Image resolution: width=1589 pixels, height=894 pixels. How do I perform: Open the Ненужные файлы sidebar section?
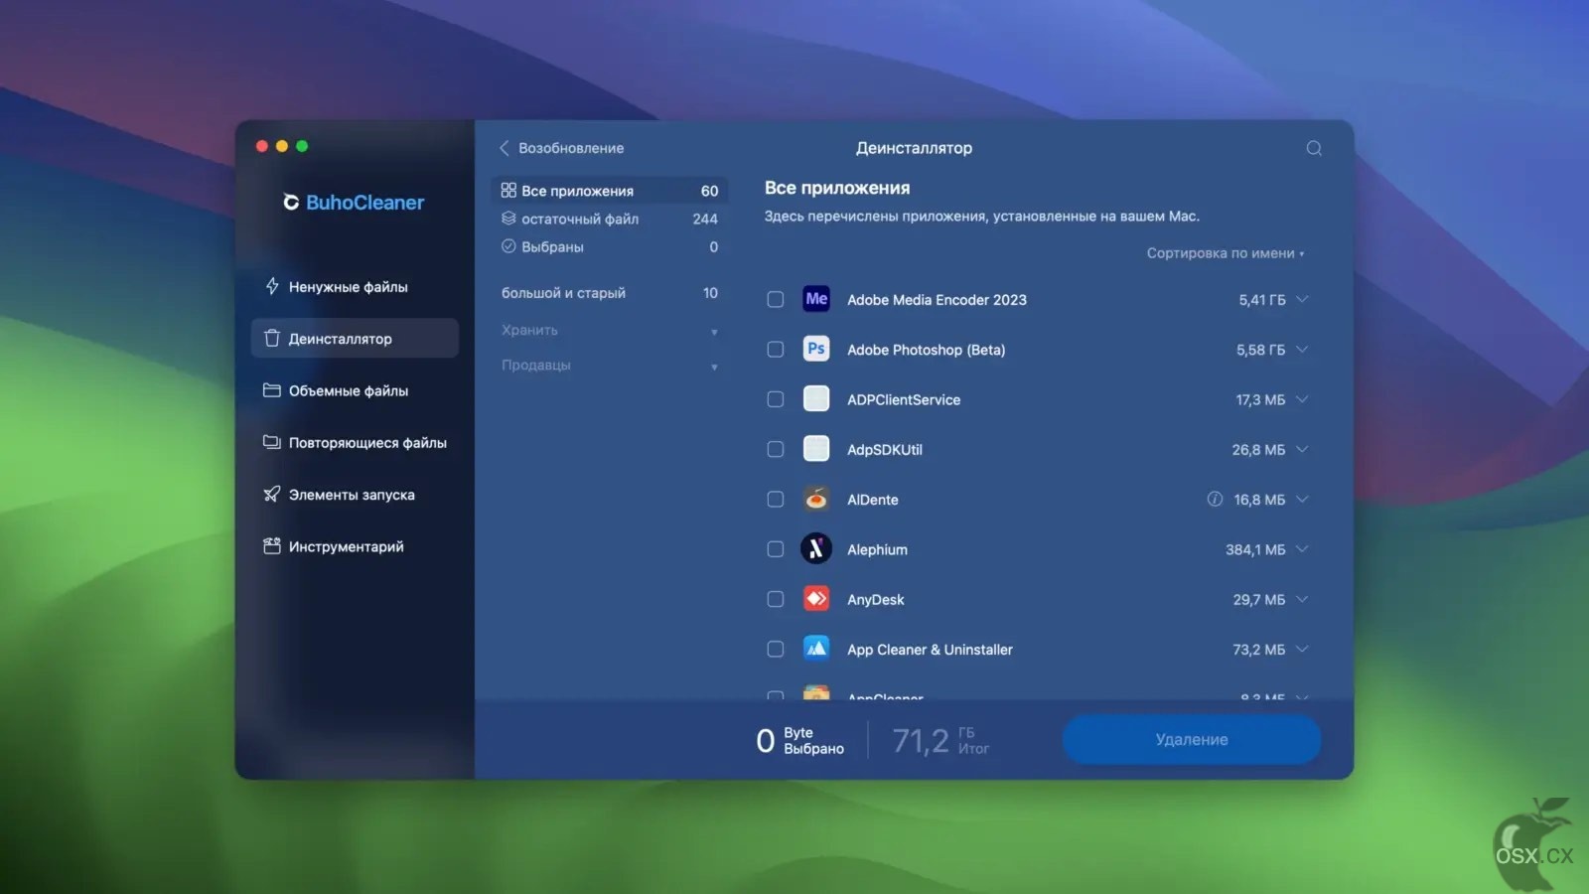pyautogui.click(x=355, y=286)
